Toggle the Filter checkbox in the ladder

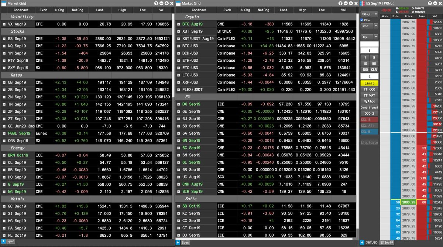362,20
